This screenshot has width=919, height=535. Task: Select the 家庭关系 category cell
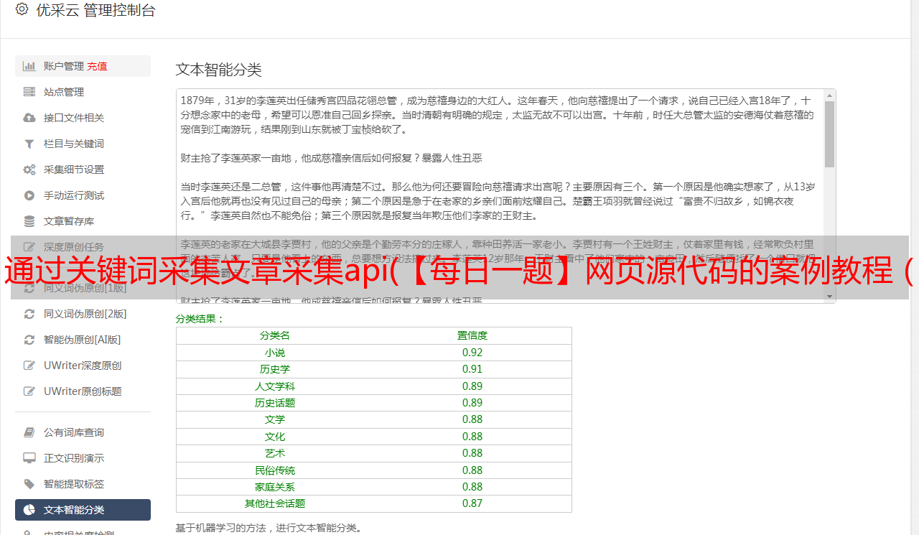pos(275,487)
